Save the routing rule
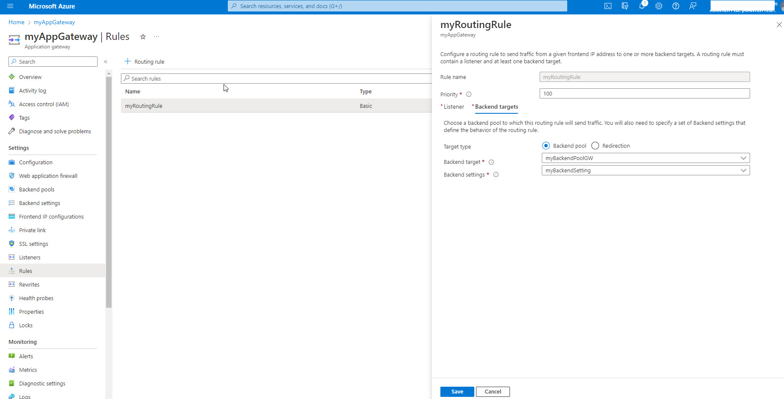Viewport: 784px width, 399px height. click(x=457, y=392)
